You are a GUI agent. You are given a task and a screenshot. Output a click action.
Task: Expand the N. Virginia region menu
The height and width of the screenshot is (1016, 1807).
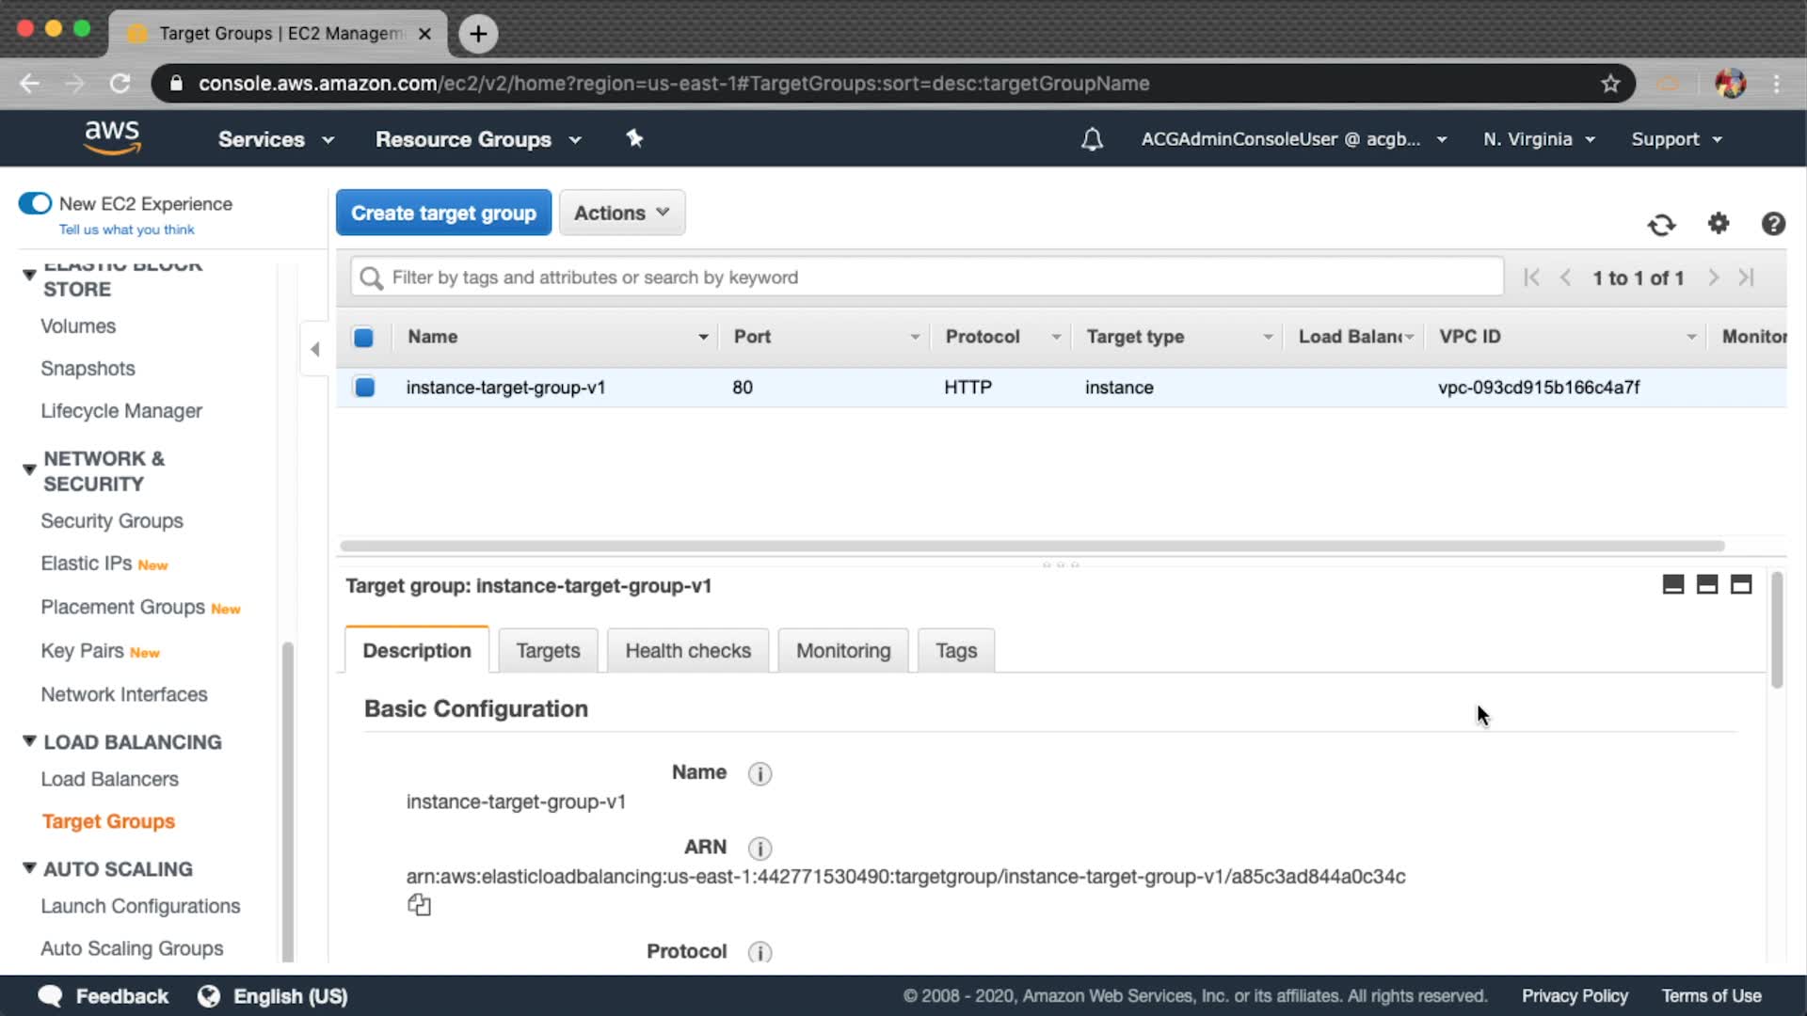point(1538,139)
